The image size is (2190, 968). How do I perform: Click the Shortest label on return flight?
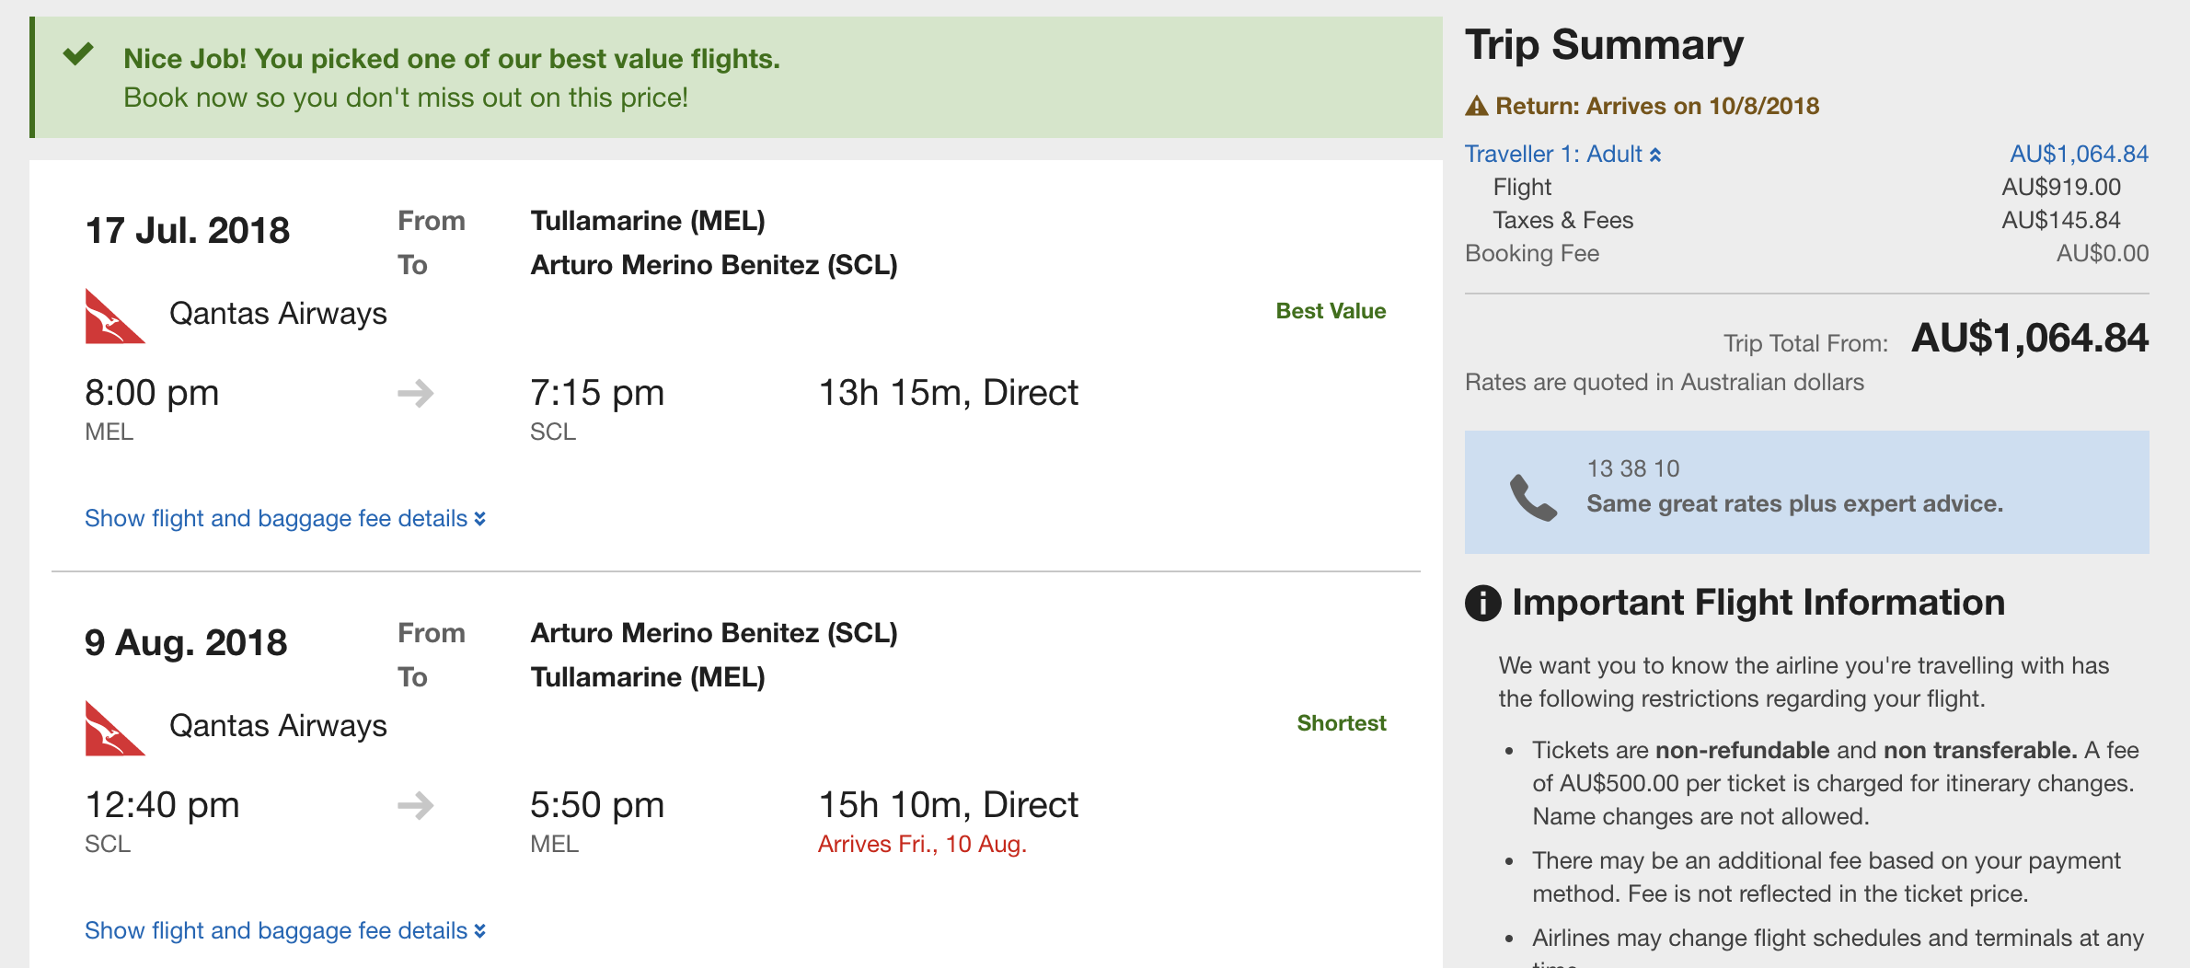pos(1342,723)
